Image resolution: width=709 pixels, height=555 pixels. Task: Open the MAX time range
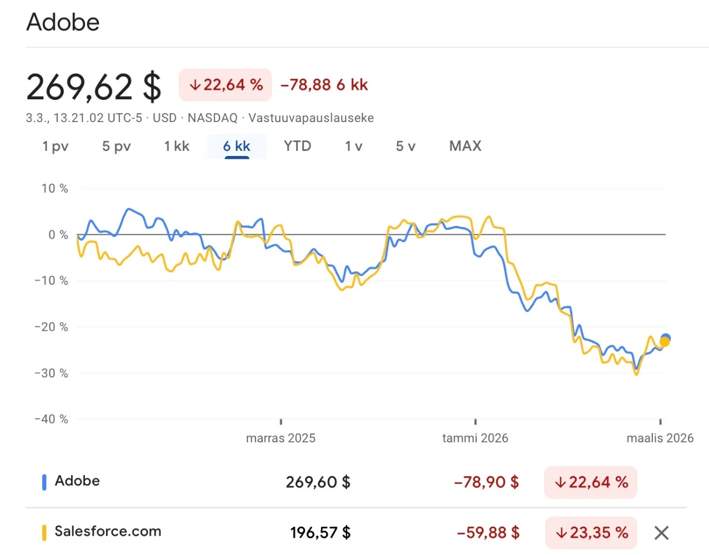[x=465, y=147]
